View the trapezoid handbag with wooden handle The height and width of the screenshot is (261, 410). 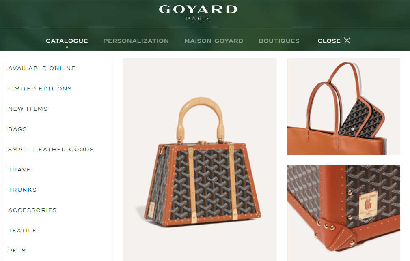pyautogui.click(x=199, y=159)
